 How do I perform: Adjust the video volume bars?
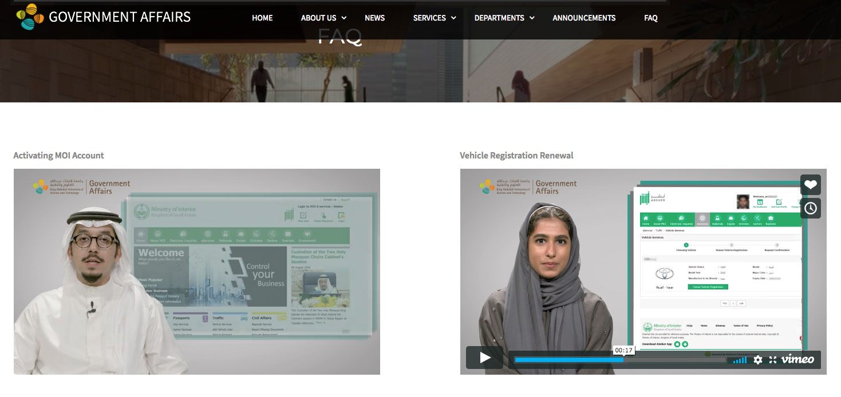pos(740,360)
